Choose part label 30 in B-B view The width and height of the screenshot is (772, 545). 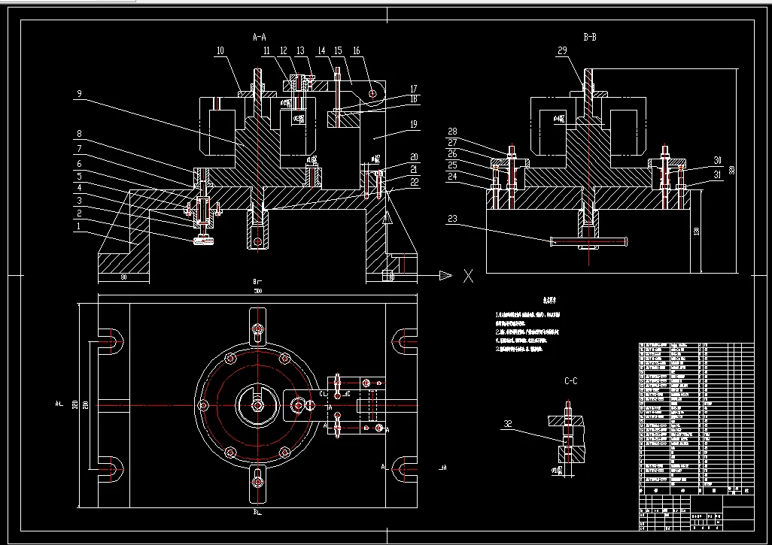(717, 160)
